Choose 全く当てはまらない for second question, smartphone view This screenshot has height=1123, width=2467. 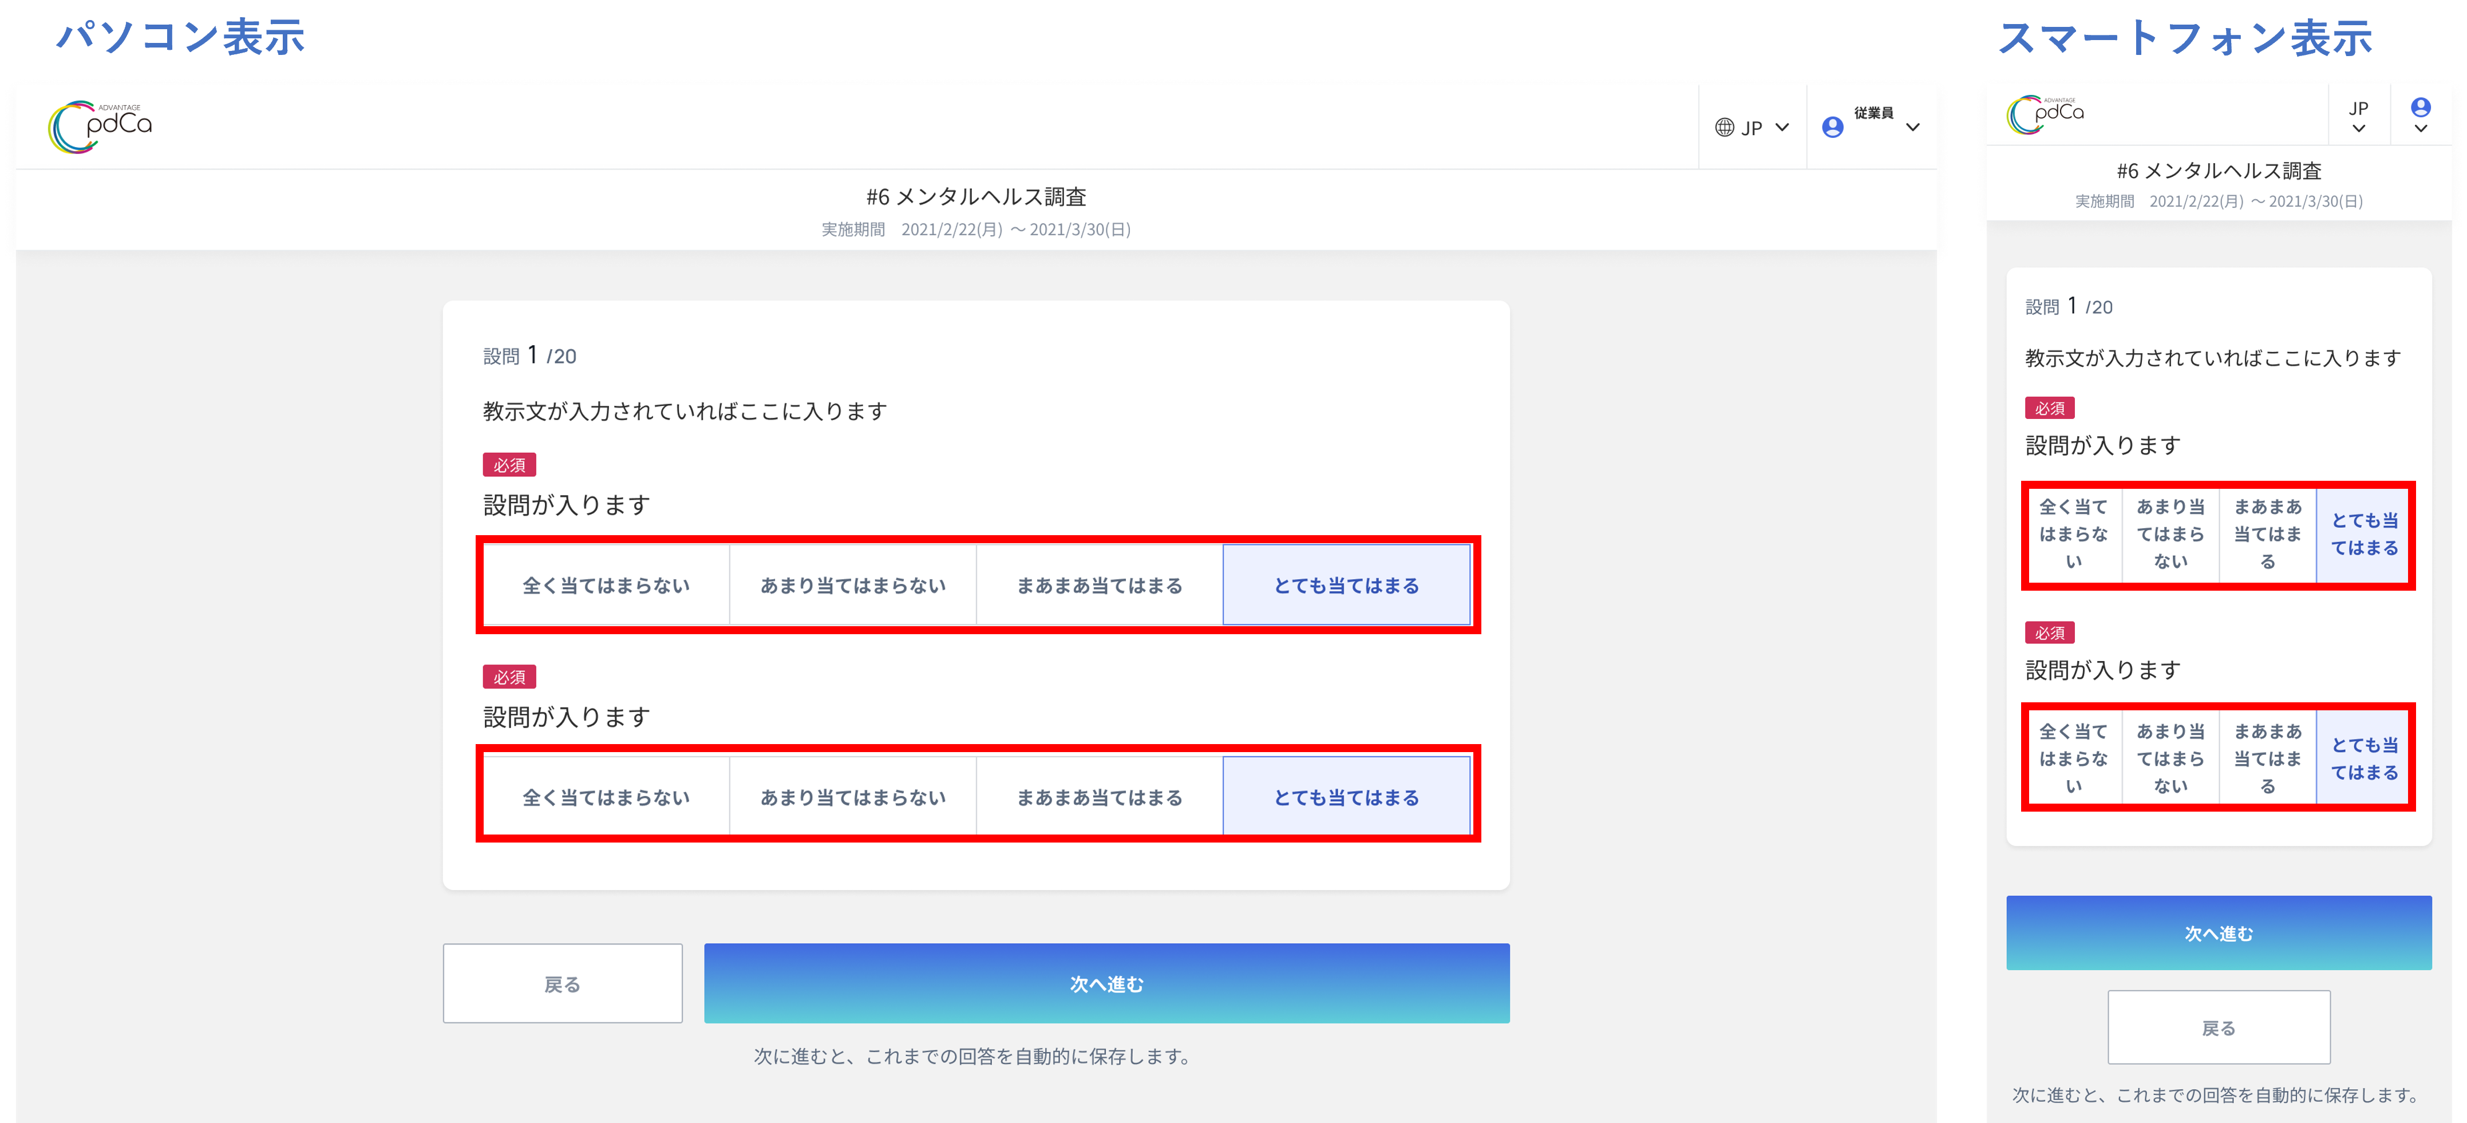coord(2074,758)
